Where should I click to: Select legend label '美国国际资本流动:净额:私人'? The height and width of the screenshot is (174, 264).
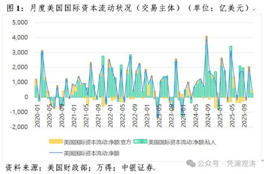point(182,142)
